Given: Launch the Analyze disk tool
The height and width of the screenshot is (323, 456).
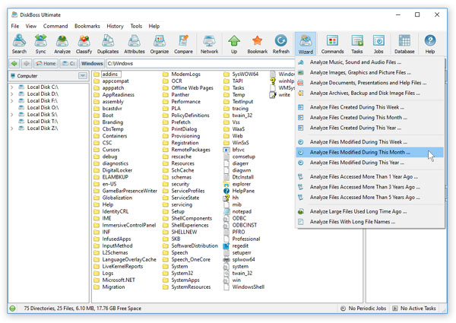Looking at the screenshot, I should (x=62, y=44).
